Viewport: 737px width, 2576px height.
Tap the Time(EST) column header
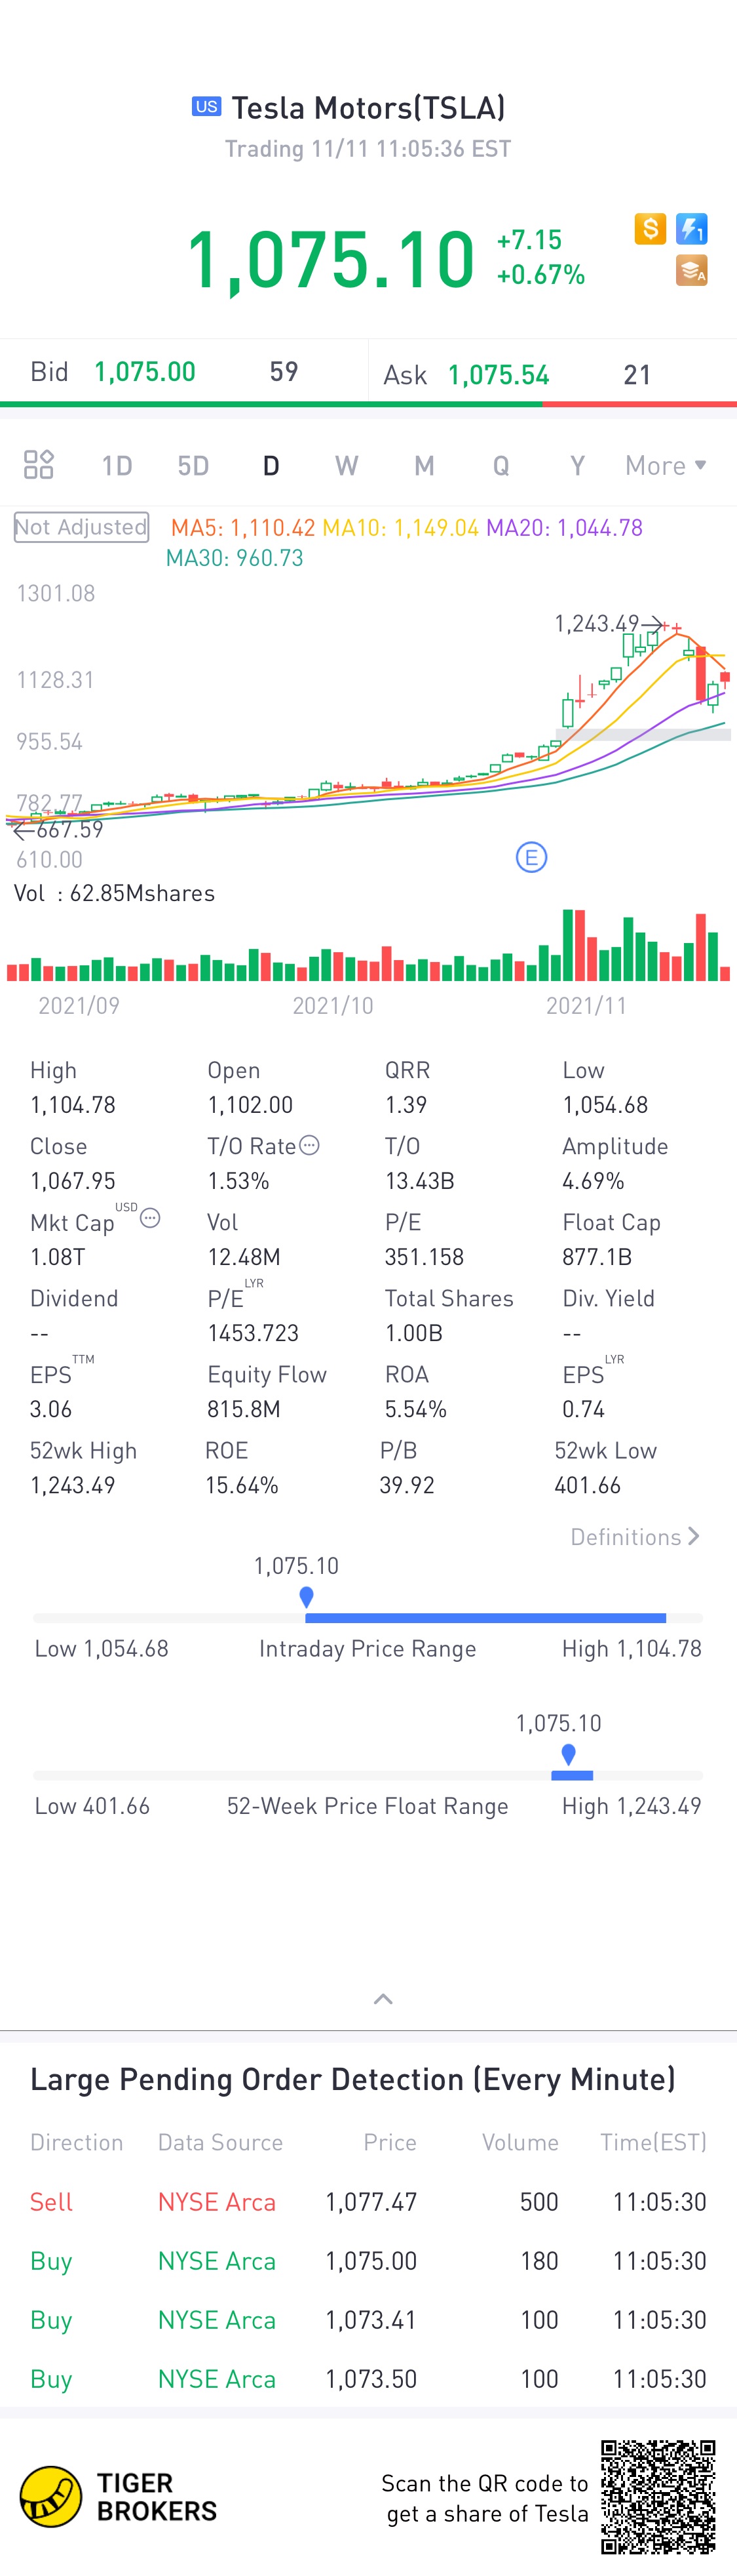653,2142
